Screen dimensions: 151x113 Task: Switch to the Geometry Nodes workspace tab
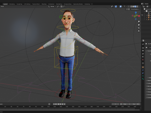click(x=78, y=4)
